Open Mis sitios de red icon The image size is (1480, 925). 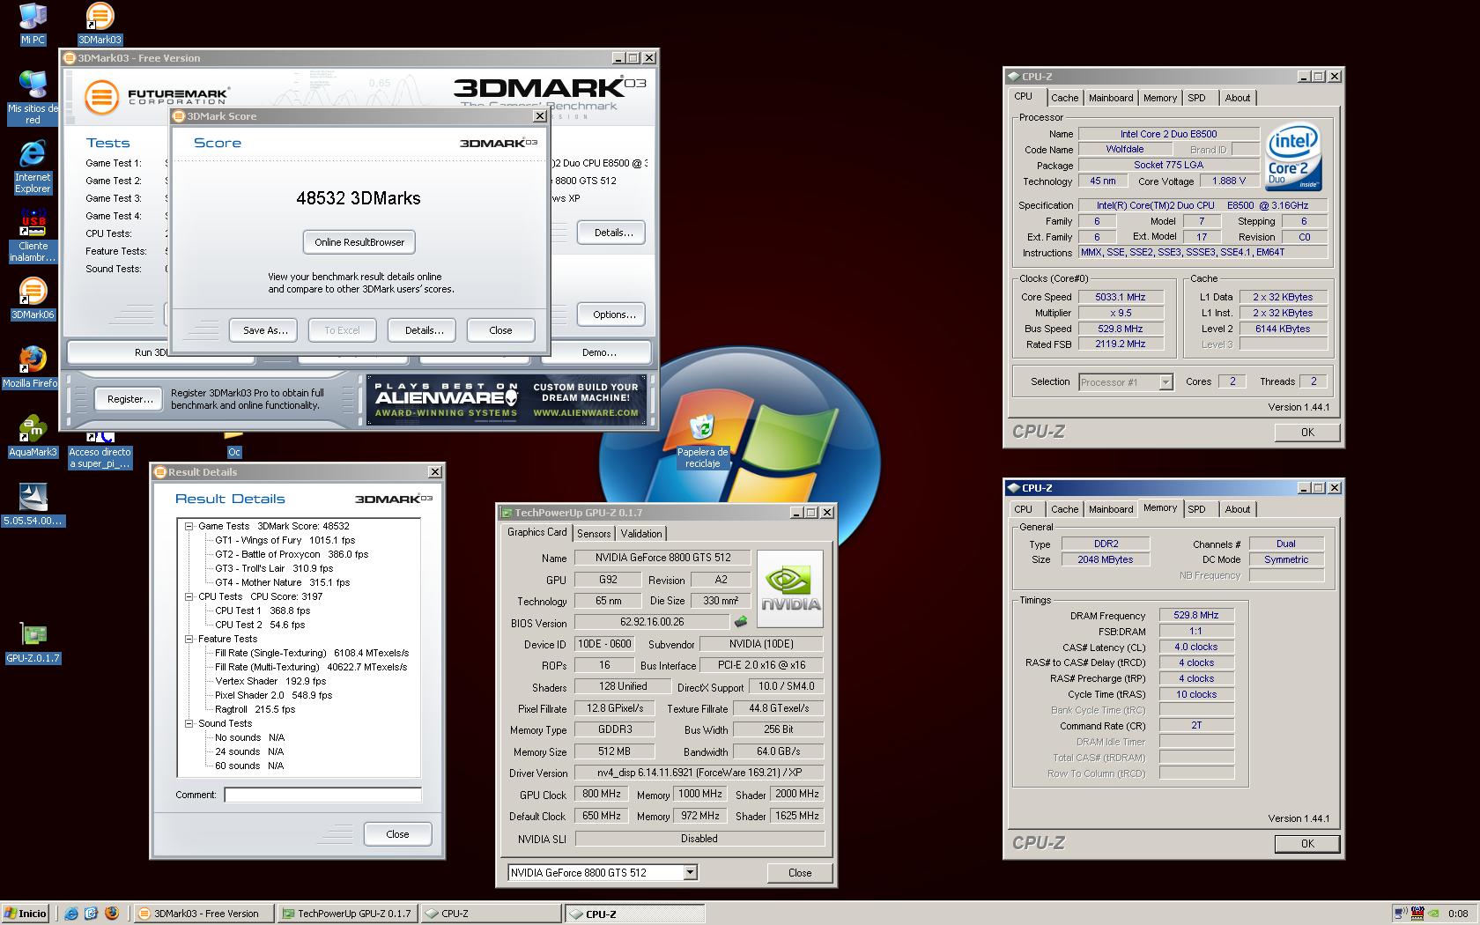(x=33, y=98)
